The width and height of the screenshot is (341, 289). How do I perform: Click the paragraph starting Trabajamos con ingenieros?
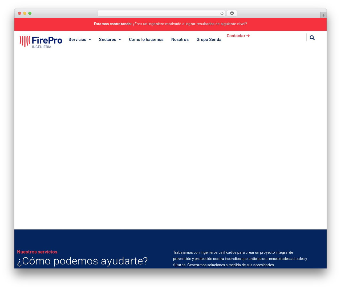click(240, 259)
